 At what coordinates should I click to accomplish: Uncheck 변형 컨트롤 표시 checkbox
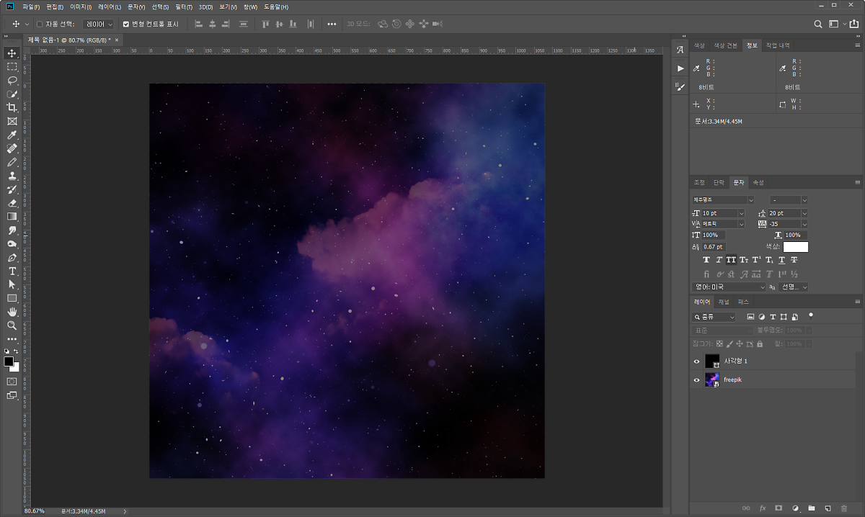(126, 24)
